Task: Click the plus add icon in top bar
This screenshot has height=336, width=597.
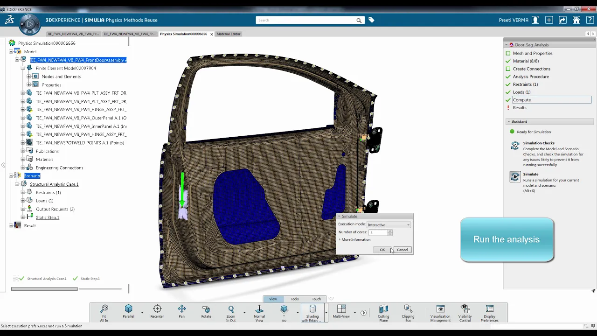Action: [x=549, y=20]
